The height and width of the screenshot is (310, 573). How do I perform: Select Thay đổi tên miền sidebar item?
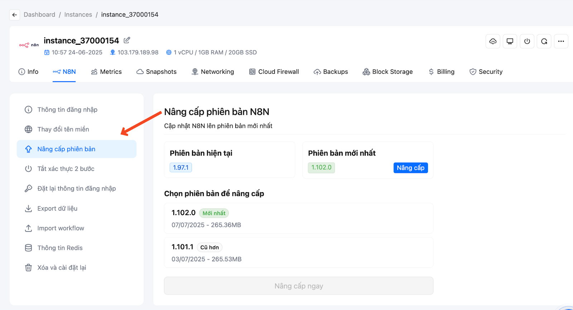(77, 129)
